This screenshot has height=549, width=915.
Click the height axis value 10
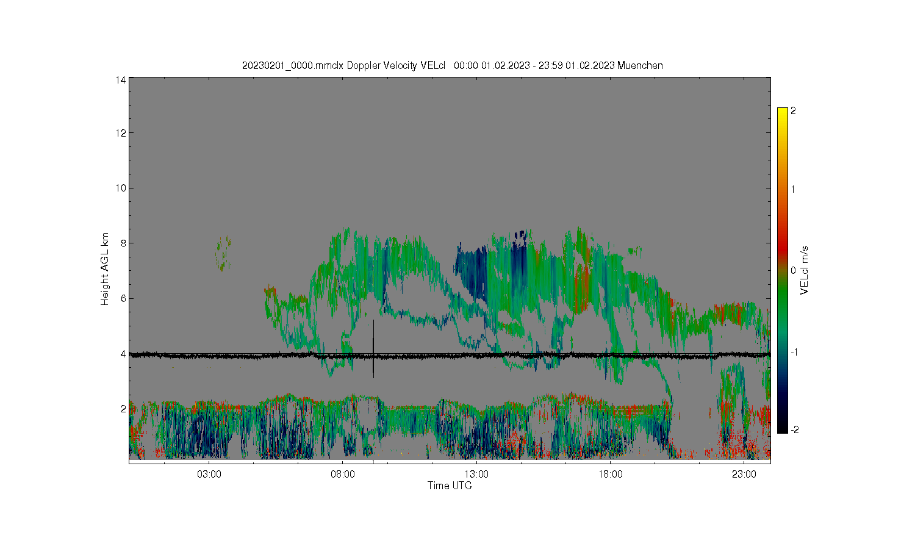coord(121,188)
